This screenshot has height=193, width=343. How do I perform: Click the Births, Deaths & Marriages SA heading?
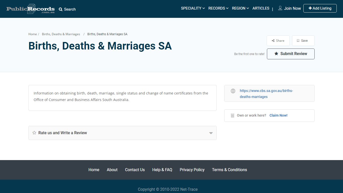[100, 46]
